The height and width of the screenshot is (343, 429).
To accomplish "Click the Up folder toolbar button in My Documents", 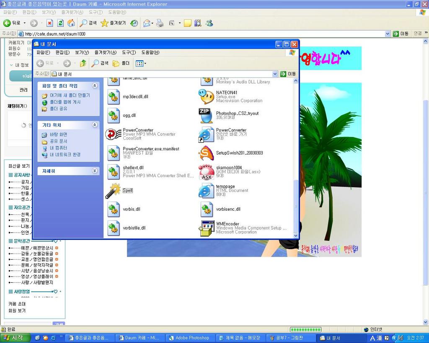I will point(83,63).
